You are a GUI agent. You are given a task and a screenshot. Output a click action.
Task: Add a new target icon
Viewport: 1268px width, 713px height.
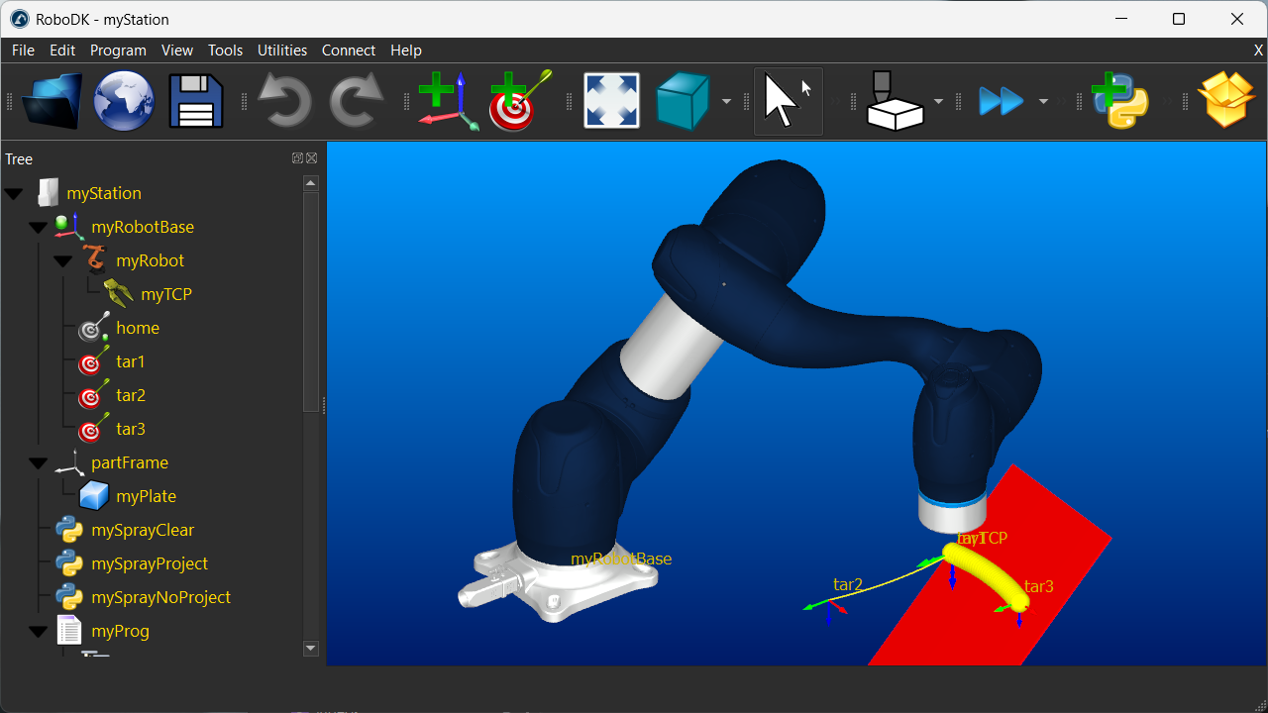coord(518,101)
